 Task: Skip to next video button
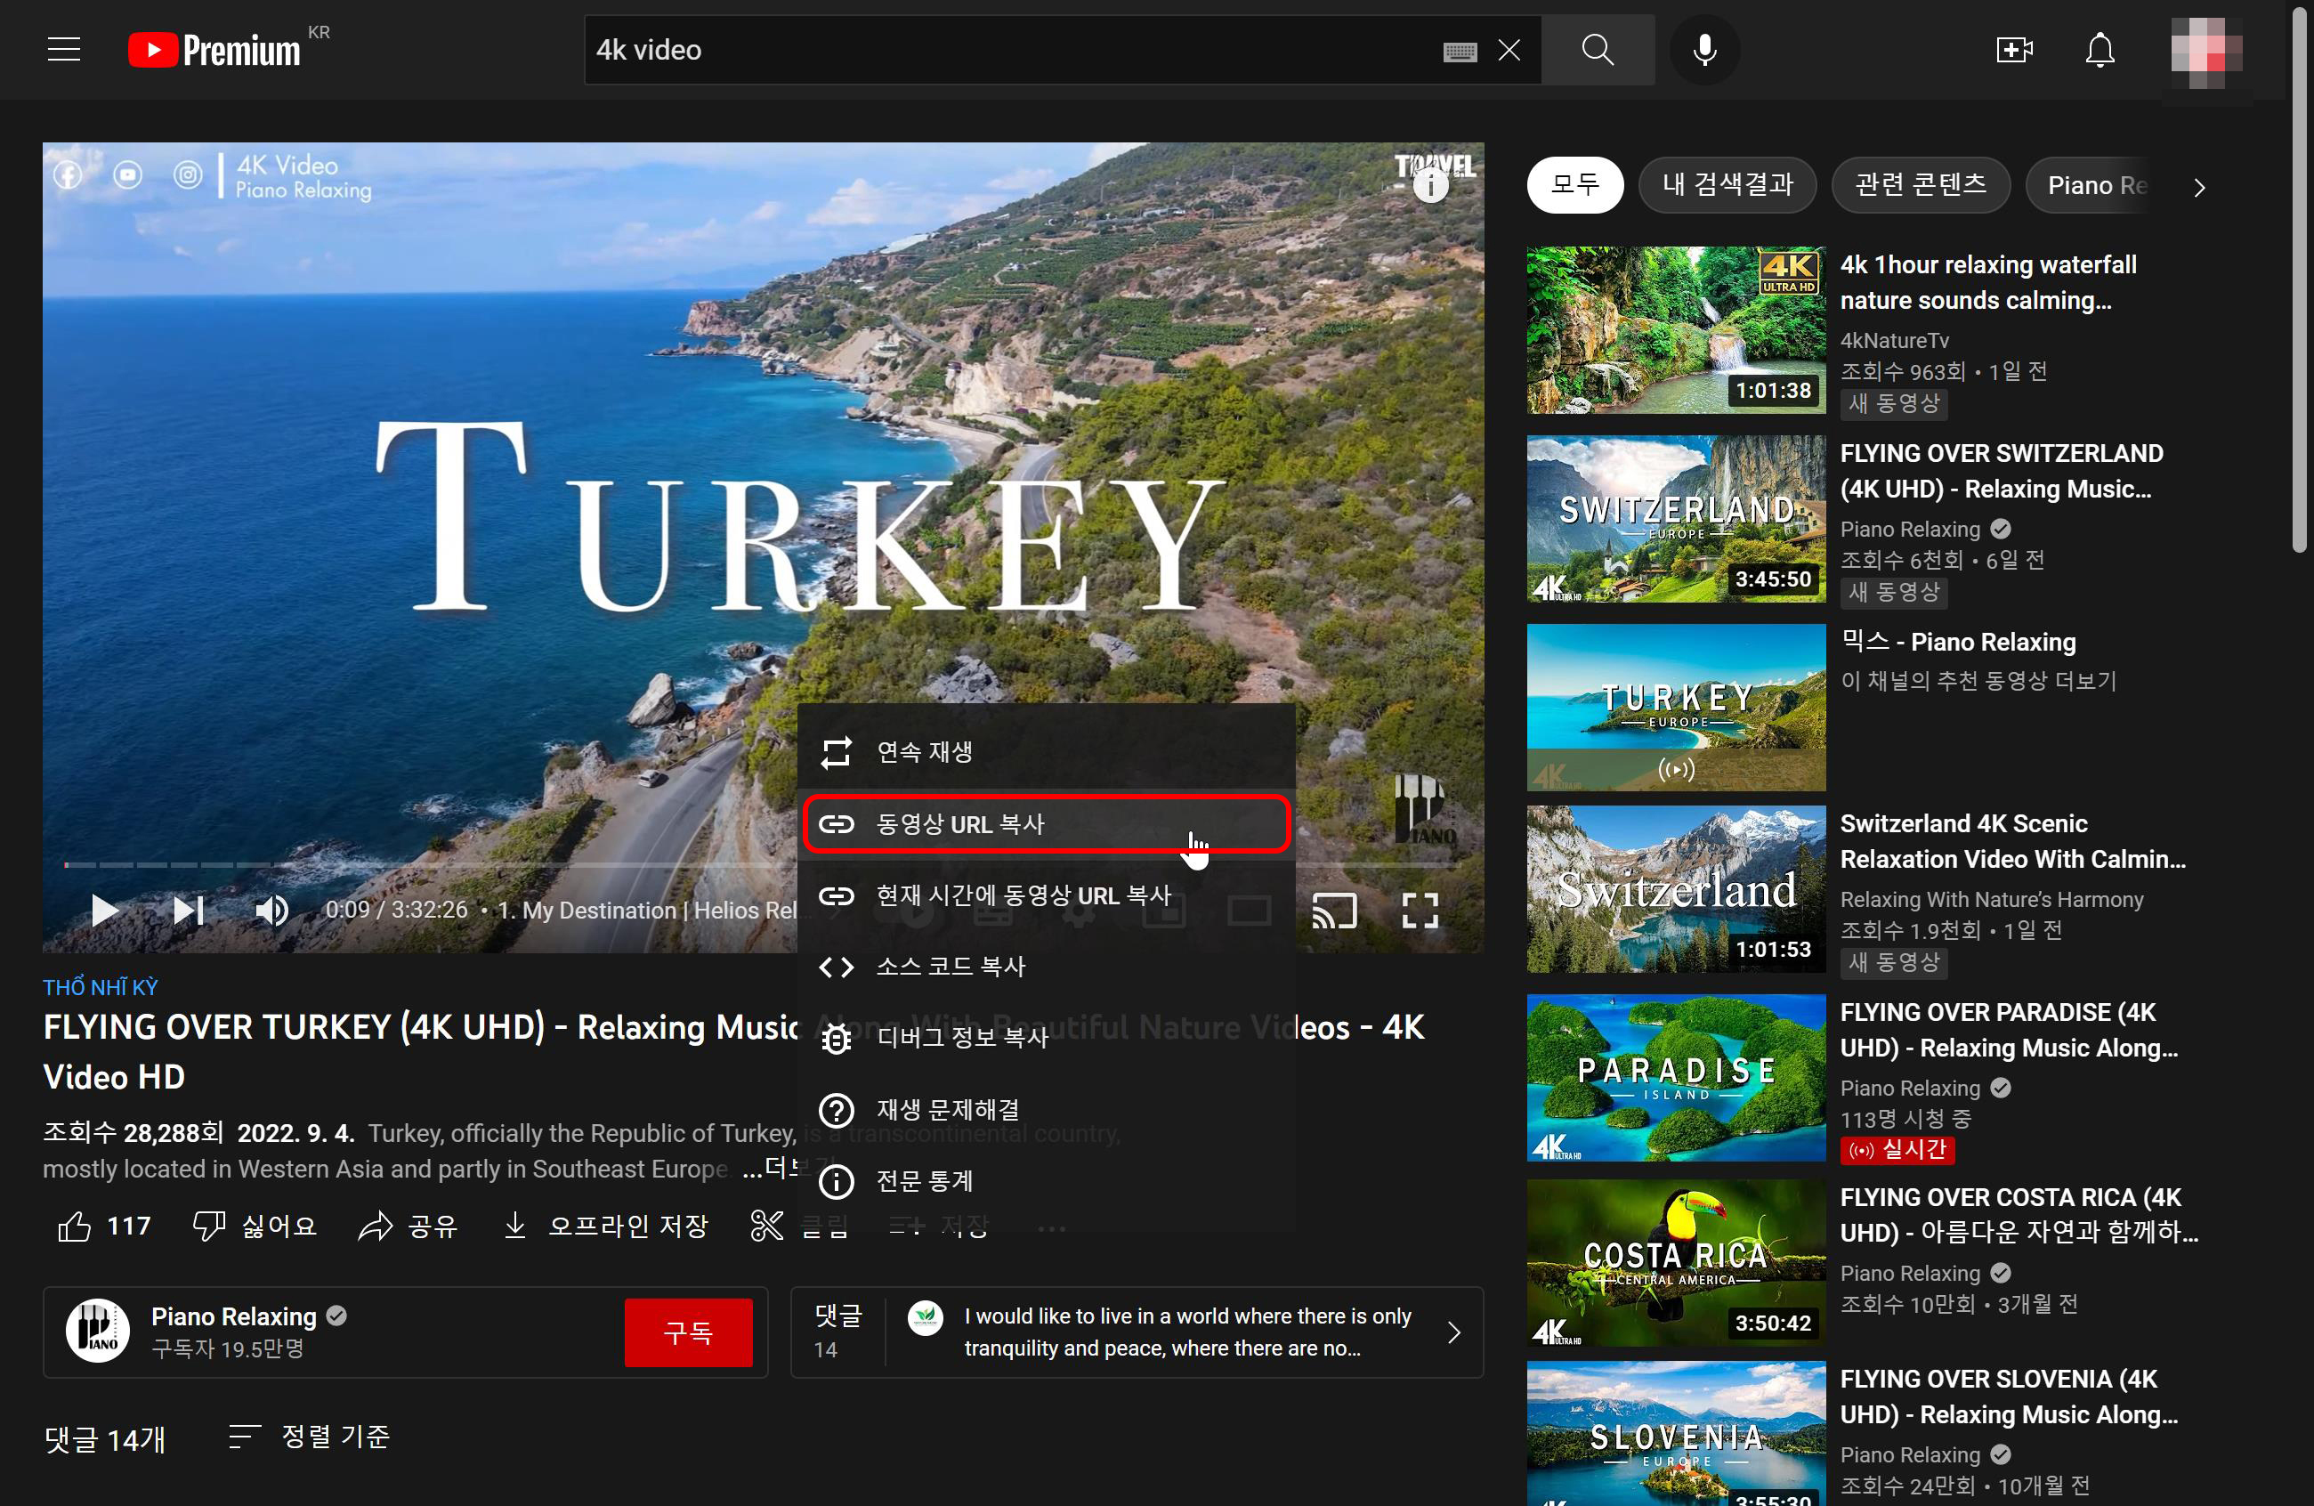(x=189, y=910)
